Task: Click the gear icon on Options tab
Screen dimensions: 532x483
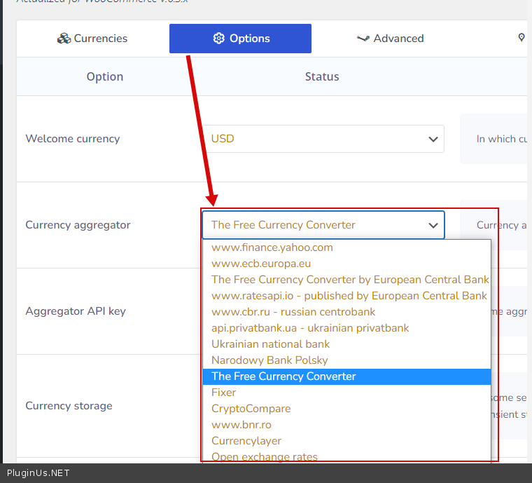Action: [218, 39]
